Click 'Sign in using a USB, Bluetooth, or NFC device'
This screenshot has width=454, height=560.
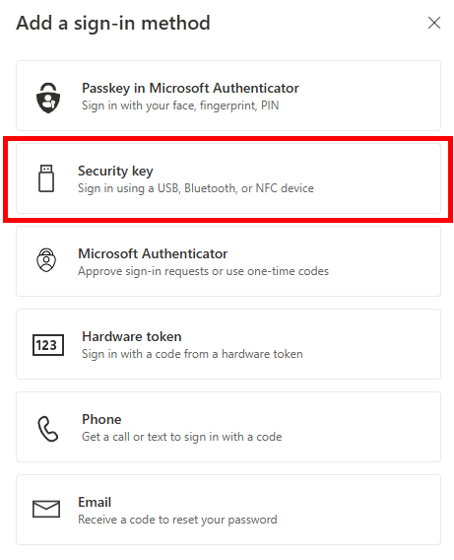pos(196,188)
